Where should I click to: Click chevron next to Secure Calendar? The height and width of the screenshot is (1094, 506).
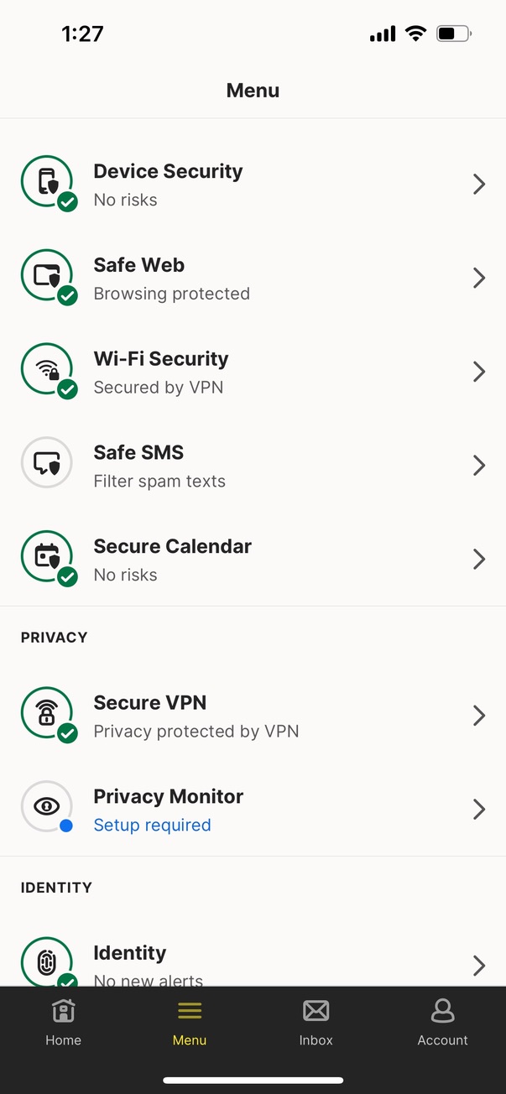[x=479, y=560]
